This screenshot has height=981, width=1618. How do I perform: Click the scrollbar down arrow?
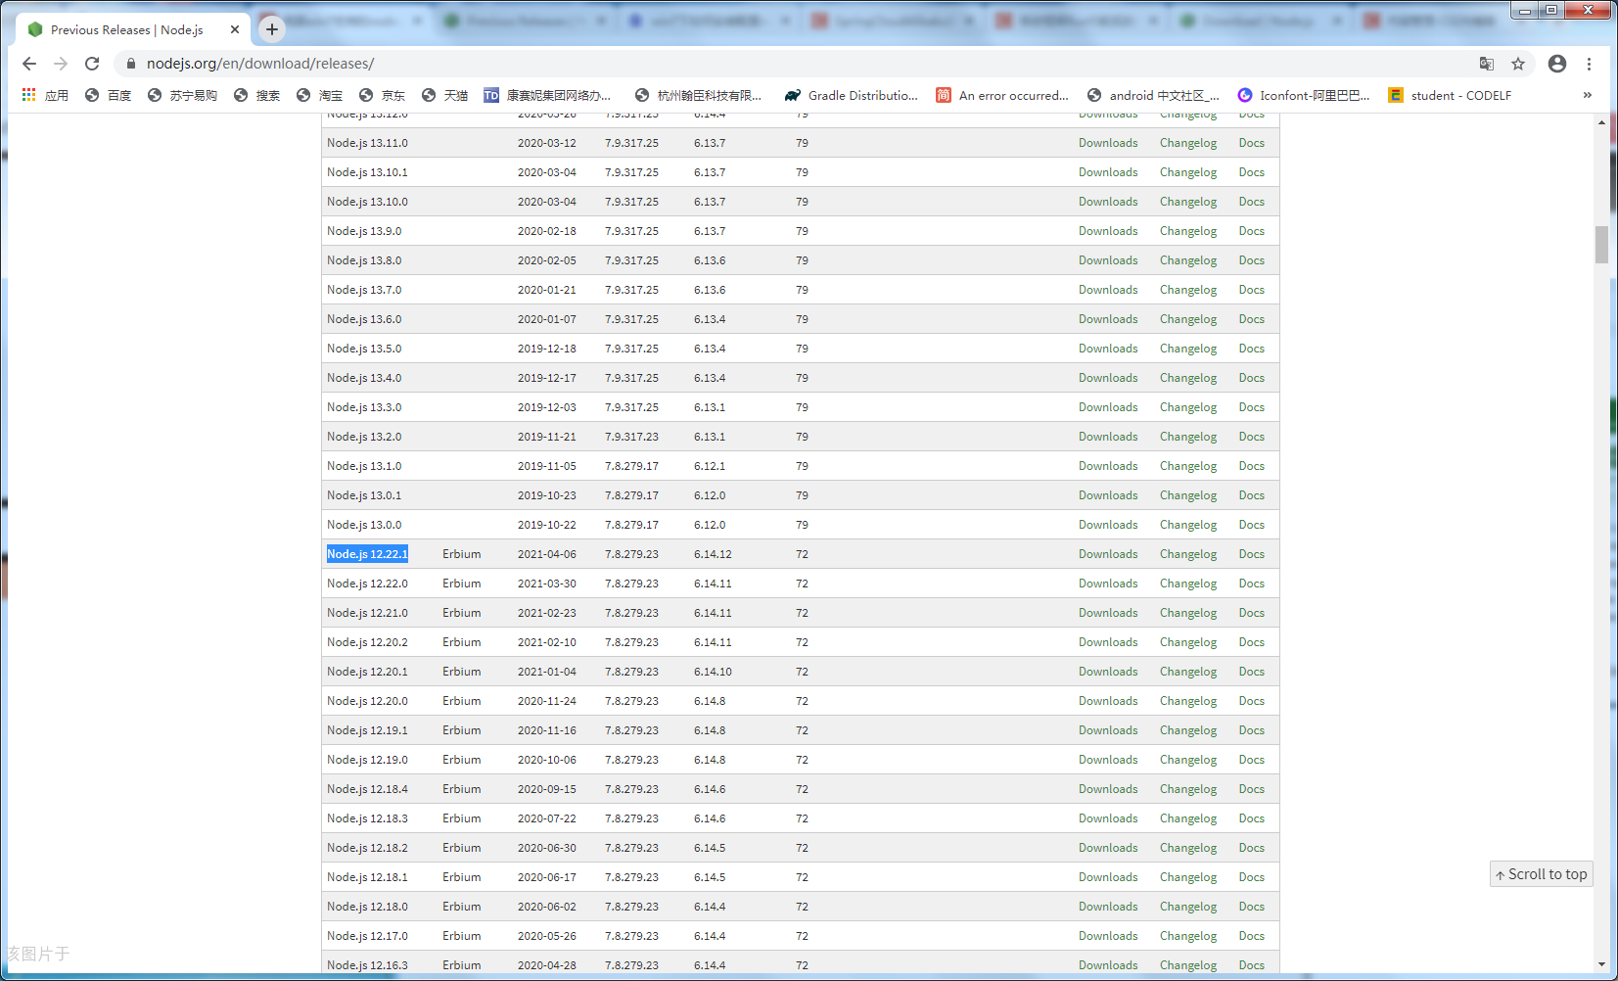[1601, 964]
